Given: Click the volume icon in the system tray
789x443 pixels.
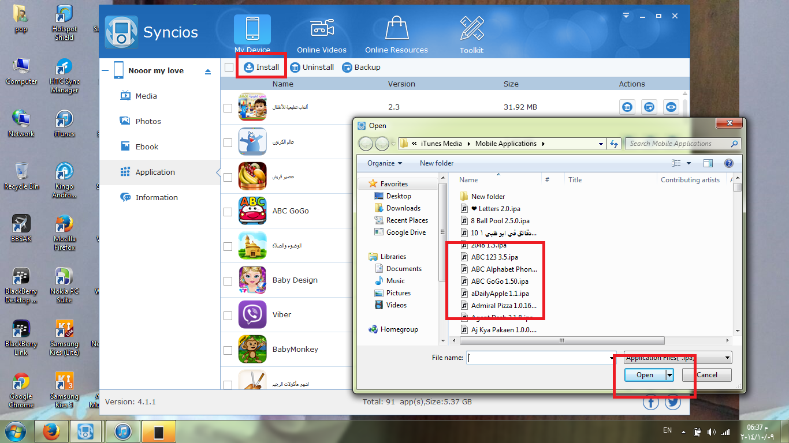Looking at the screenshot, I should (711, 432).
